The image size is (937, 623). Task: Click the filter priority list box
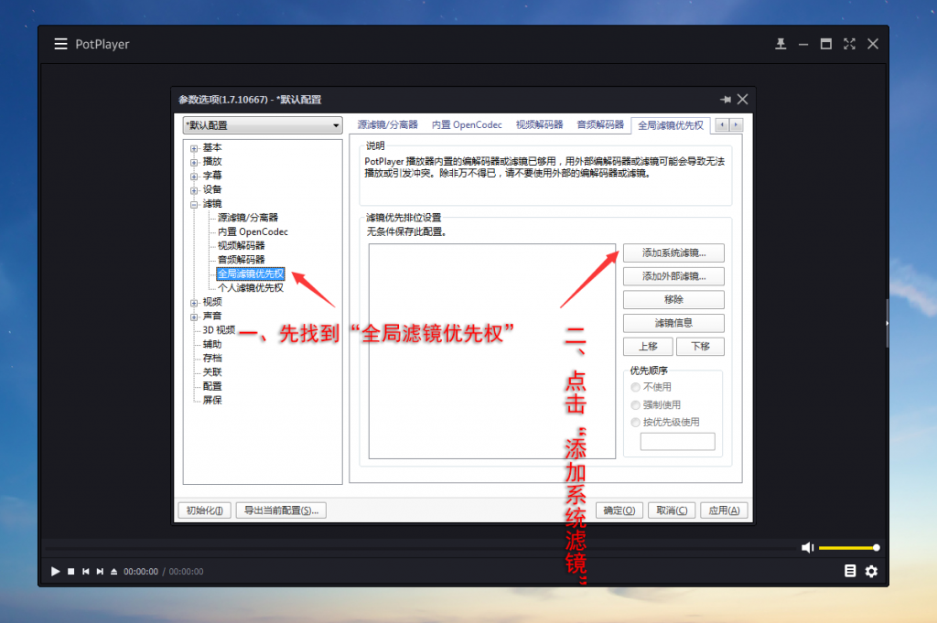coord(491,351)
